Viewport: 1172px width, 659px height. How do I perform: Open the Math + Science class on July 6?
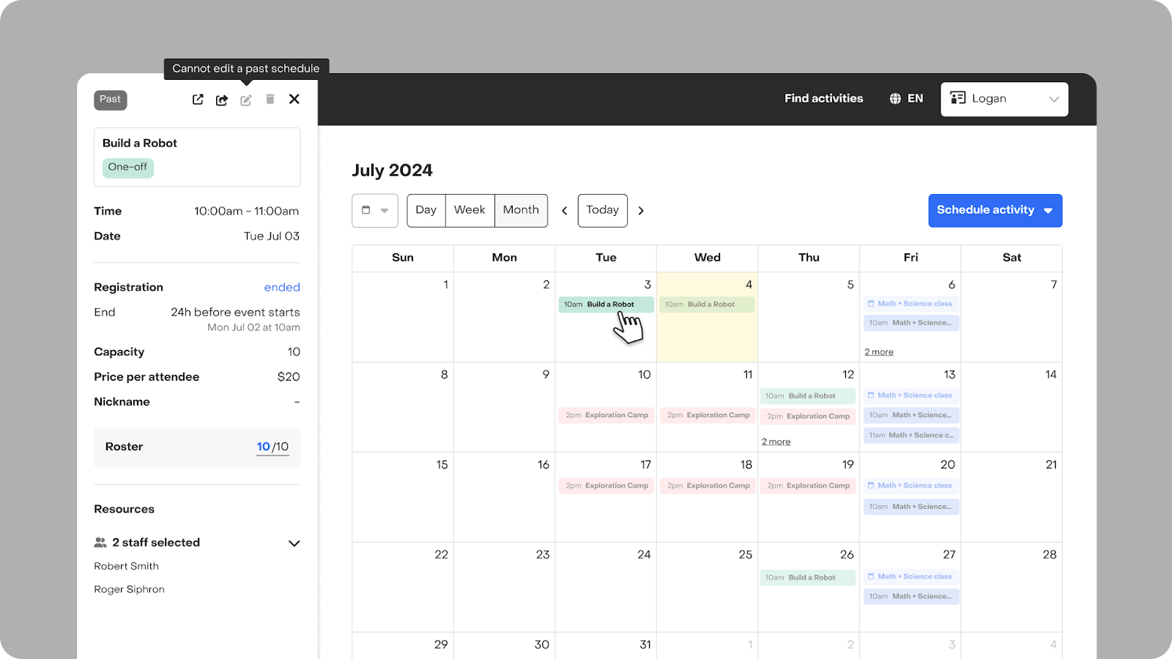point(911,304)
